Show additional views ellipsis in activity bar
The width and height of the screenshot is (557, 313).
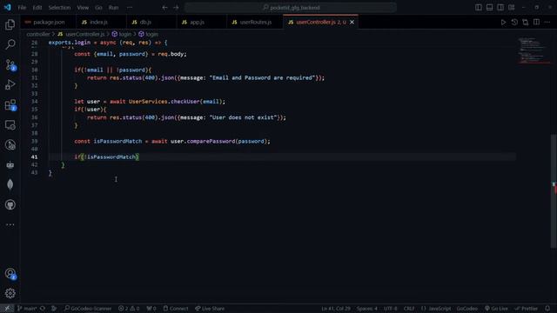point(10,224)
